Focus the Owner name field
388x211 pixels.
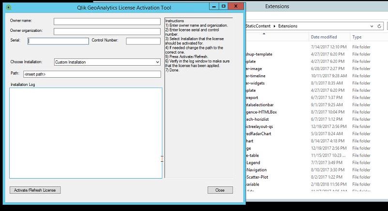click(x=107, y=22)
